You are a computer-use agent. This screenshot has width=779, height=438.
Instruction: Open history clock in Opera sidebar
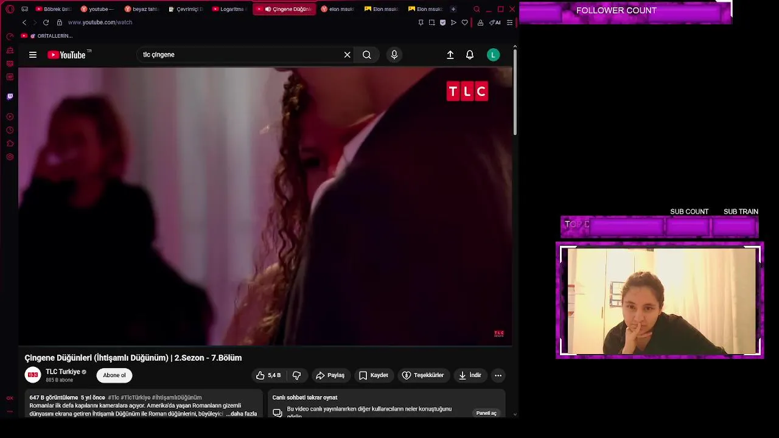pos(10,130)
